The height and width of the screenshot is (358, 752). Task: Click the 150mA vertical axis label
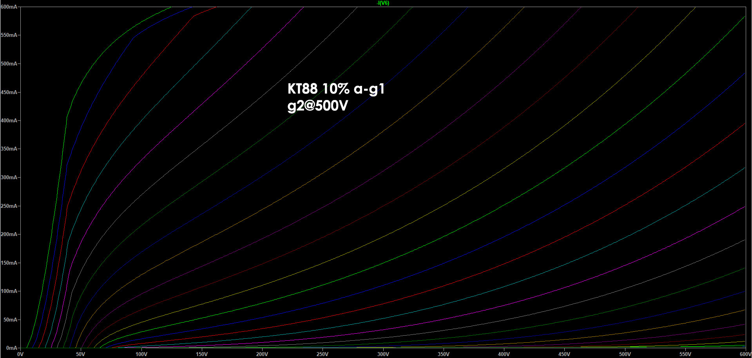click(9, 263)
